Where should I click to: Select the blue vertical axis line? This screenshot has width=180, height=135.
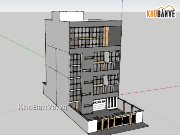click(x=122, y=10)
